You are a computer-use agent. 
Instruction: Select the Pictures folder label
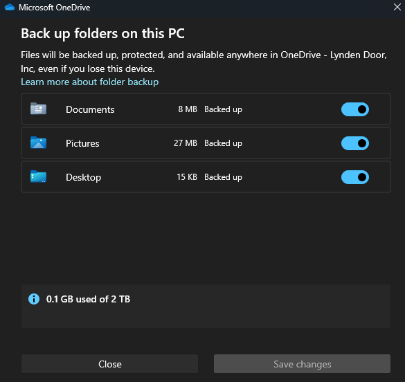tap(82, 143)
